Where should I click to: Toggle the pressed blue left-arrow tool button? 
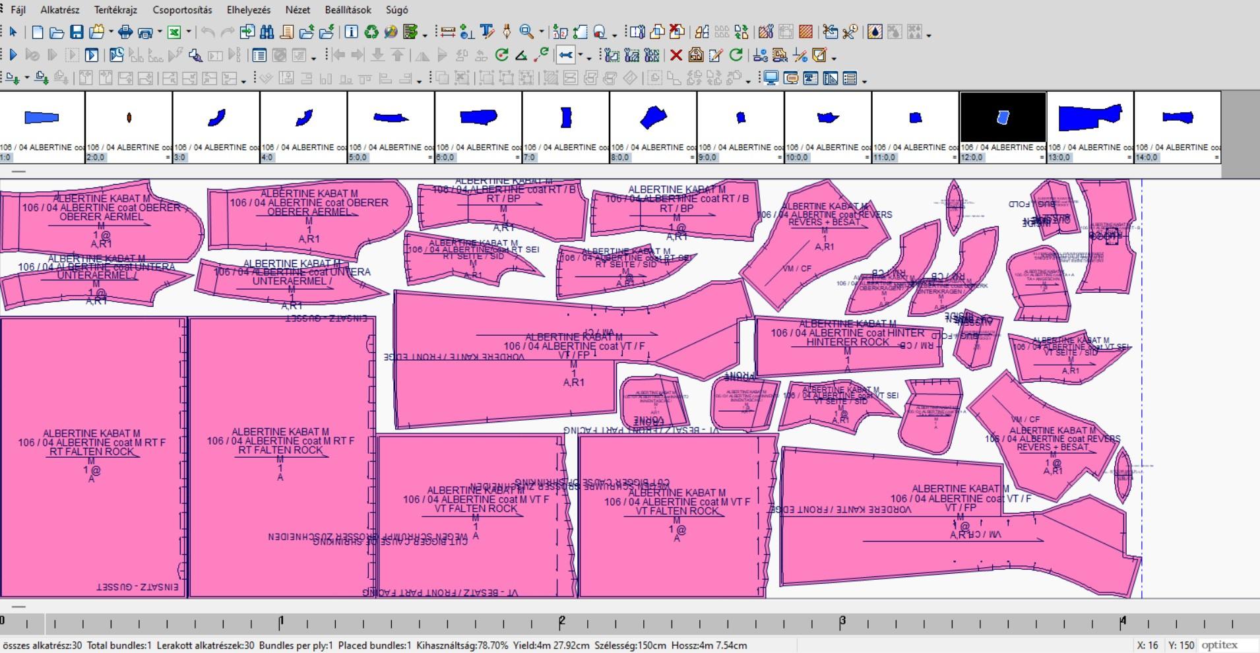(x=565, y=55)
